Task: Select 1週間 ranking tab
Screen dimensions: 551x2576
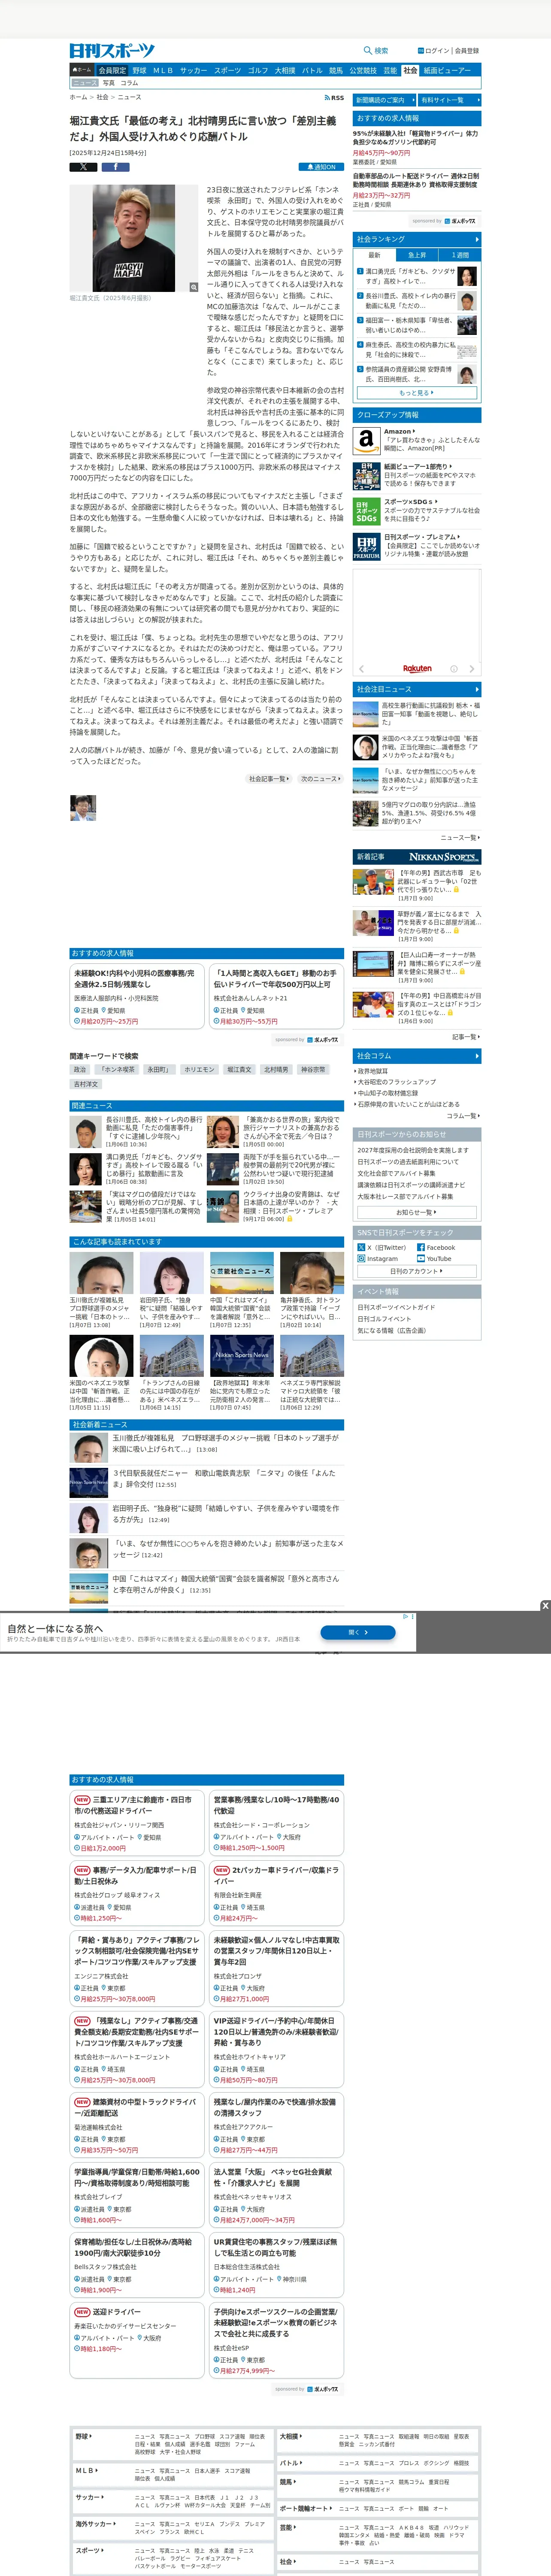Action: [x=459, y=255]
